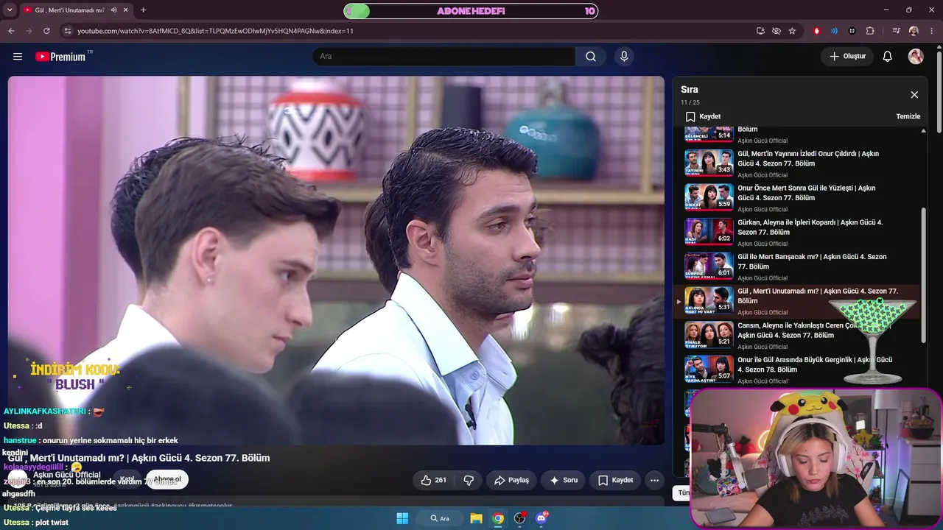The image size is (943, 530).
Task: Open the Chrome three-dot menu
Action: [930, 31]
